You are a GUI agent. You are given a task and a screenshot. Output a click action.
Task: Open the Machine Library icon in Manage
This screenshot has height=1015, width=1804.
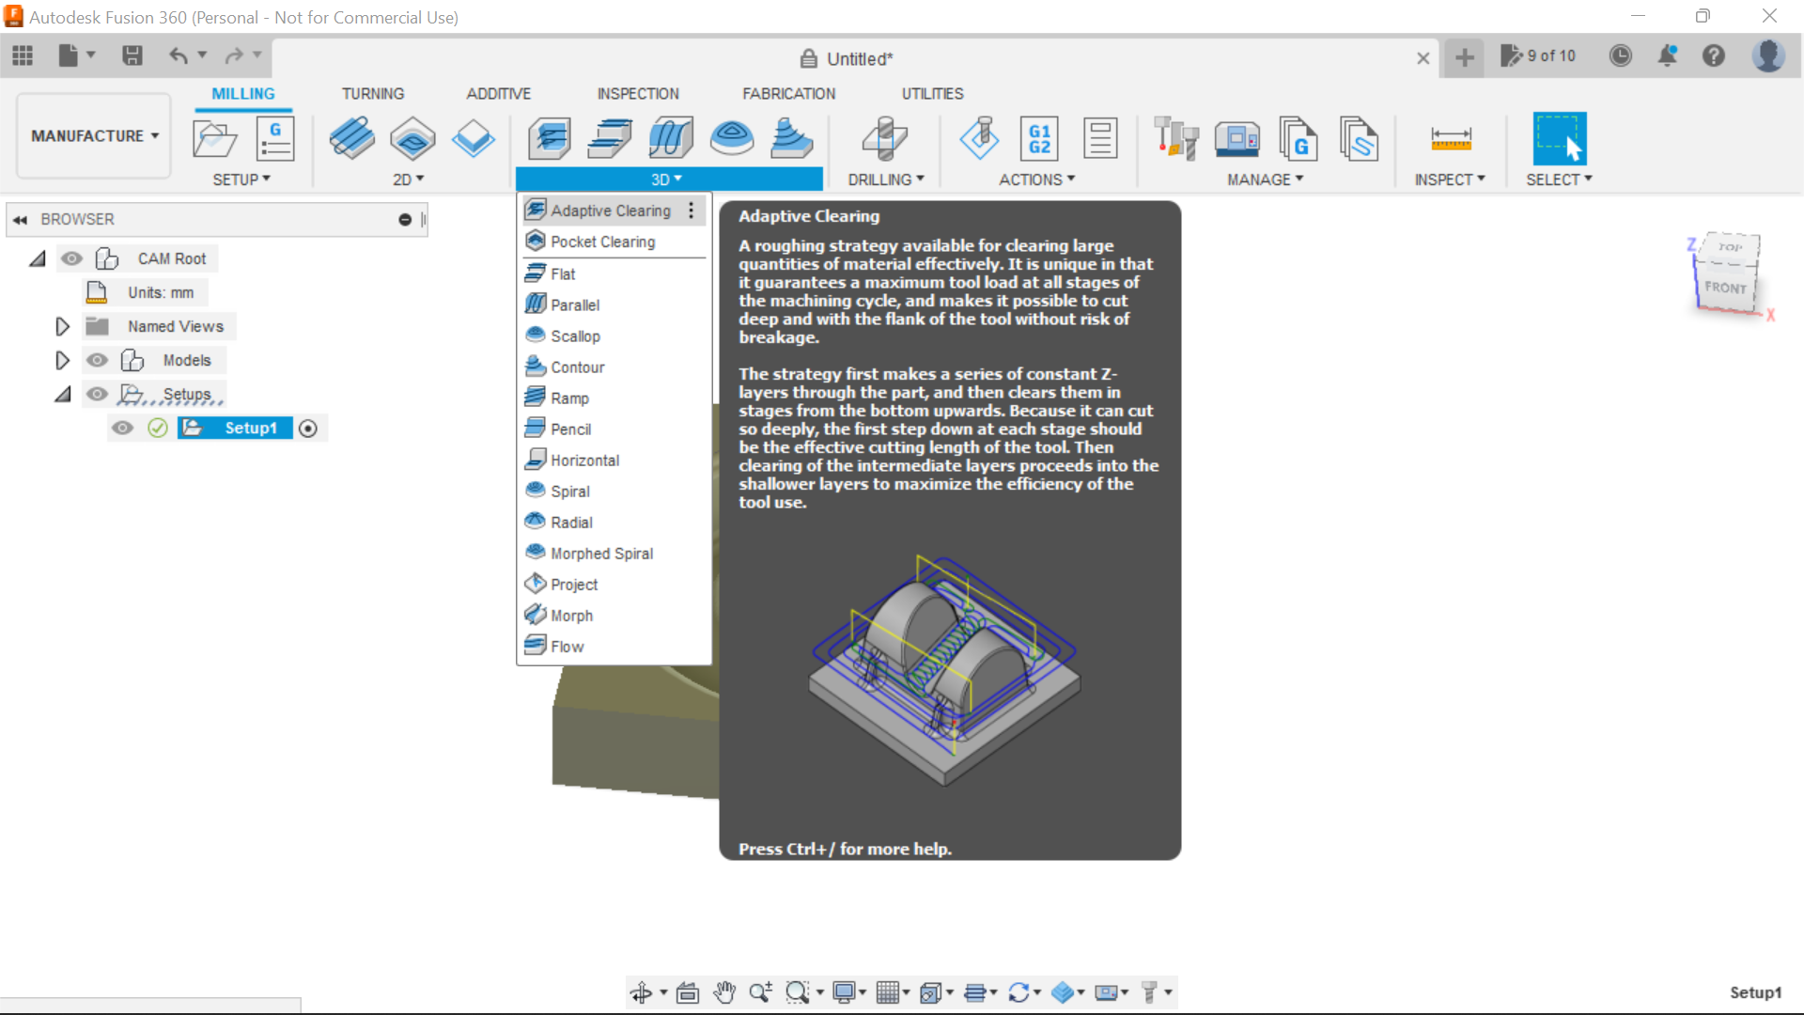(x=1237, y=138)
